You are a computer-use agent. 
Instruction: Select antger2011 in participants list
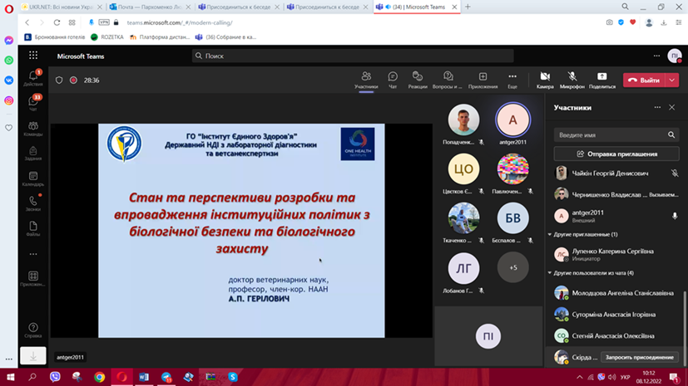616,216
